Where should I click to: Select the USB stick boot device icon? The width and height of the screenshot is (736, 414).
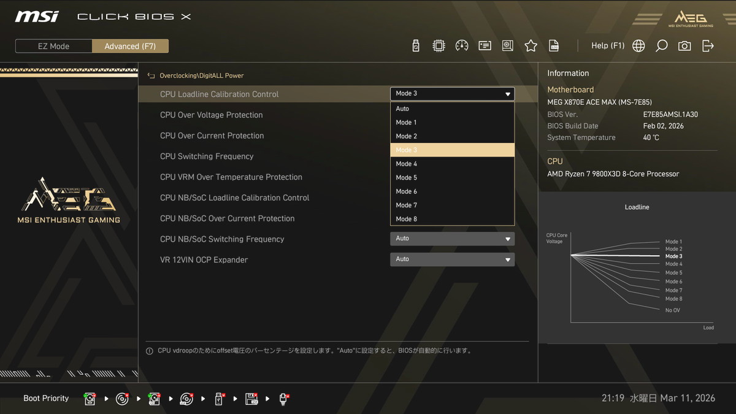tap(219, 399)
